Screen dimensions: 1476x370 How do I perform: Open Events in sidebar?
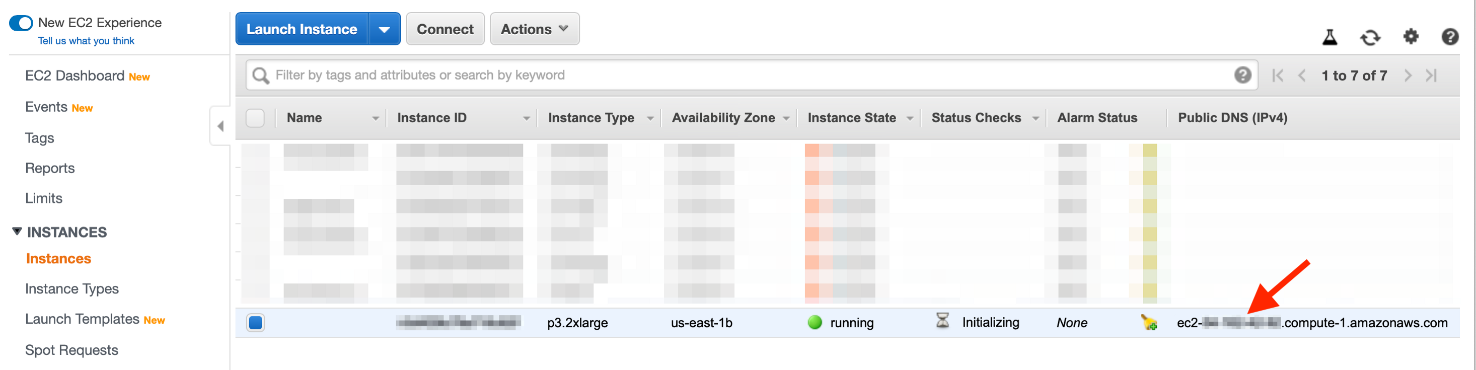(x=46, y=107)
